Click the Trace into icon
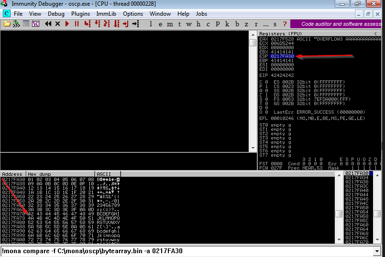The image size is (385, 257). coord(107,24)
